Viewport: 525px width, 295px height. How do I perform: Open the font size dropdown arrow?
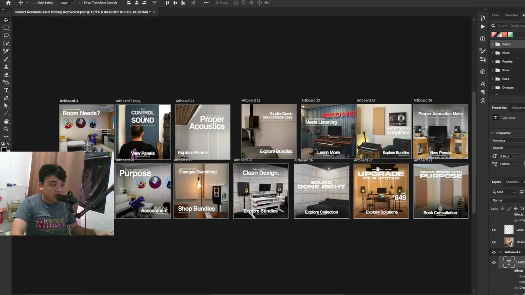515,157
